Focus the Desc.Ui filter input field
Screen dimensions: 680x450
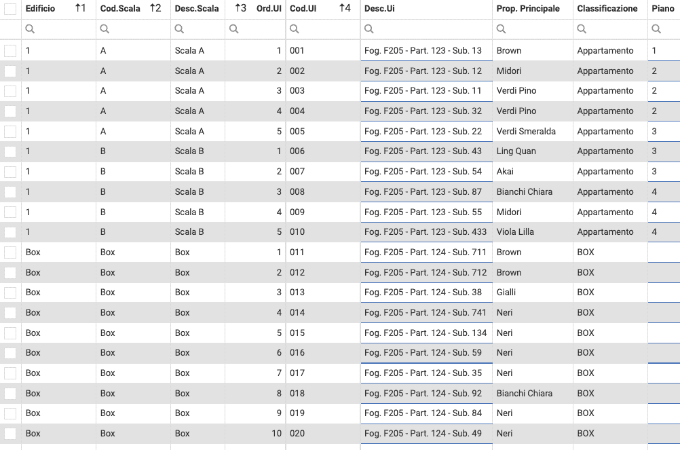click(x=426, y=29)
